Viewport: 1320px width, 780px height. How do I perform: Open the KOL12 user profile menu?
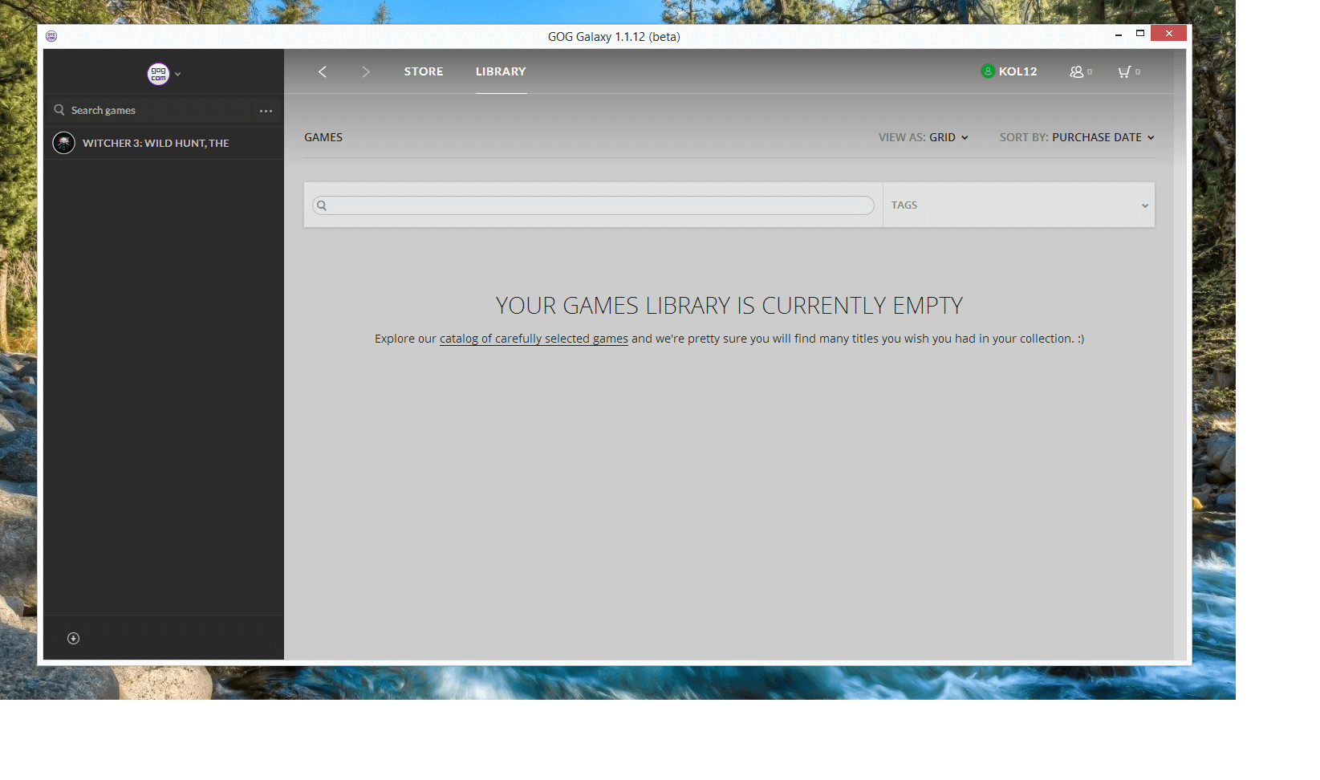click(1009, 71)
